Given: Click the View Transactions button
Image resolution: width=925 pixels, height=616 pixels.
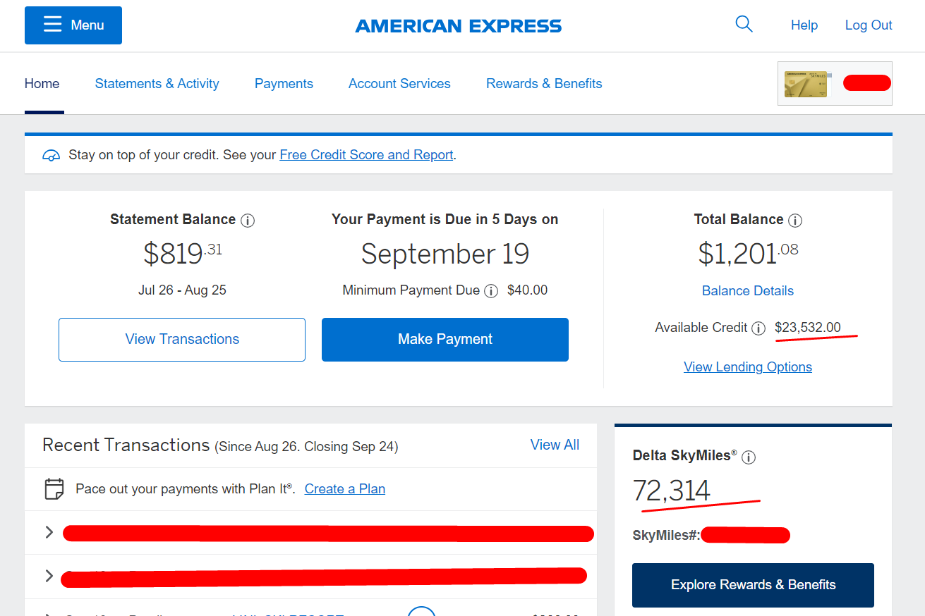Looking at the screenshot, I should point(182,340).
